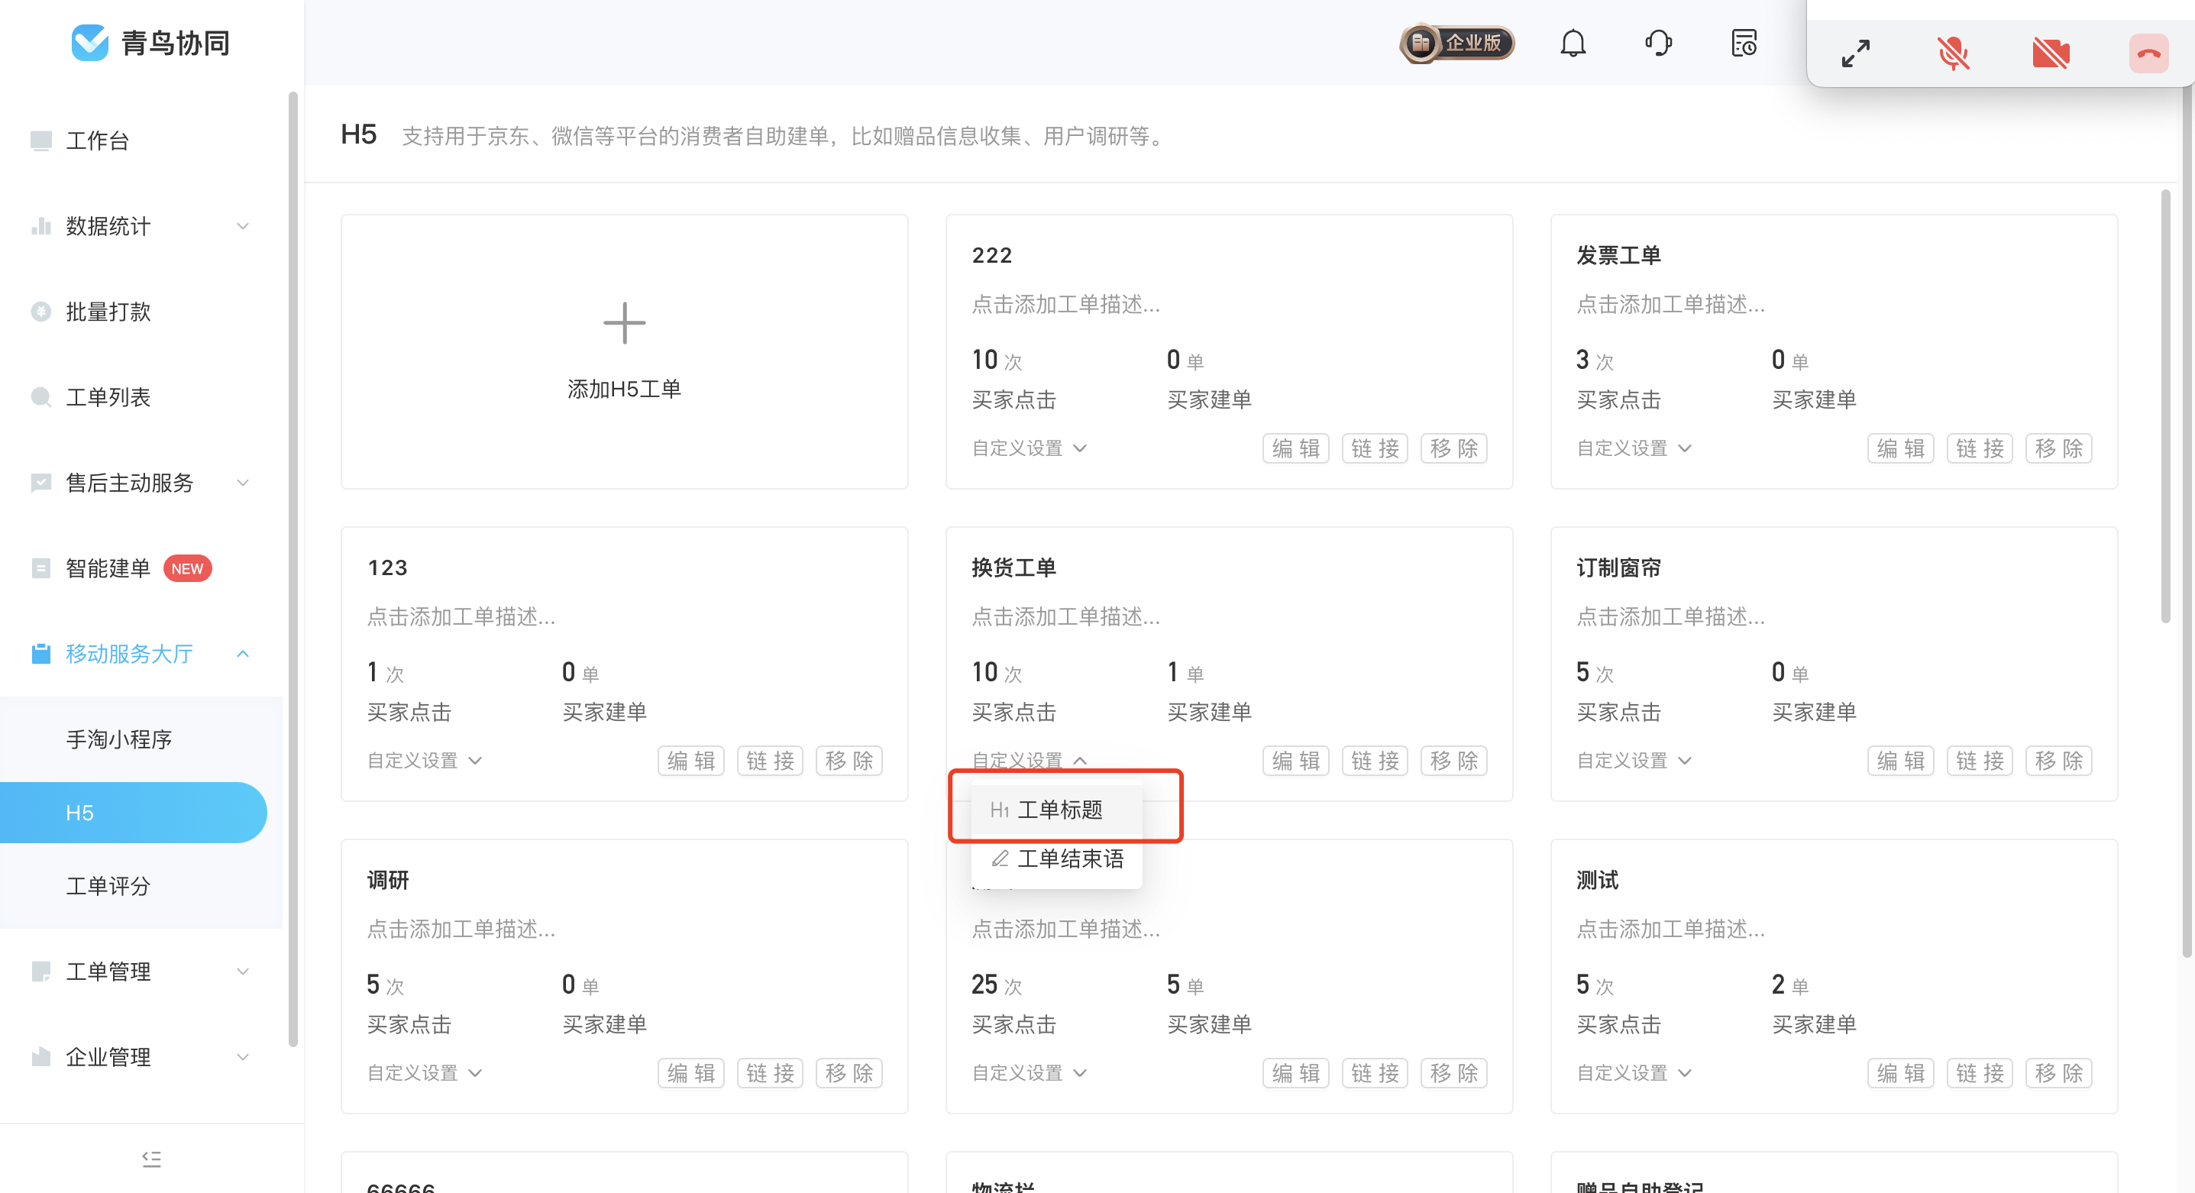Click 链接 on the 222 card

click(1375, 448)
